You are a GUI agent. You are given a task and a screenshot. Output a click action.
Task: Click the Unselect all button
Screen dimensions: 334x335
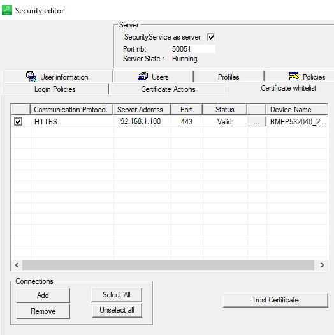tap(117, 310)
